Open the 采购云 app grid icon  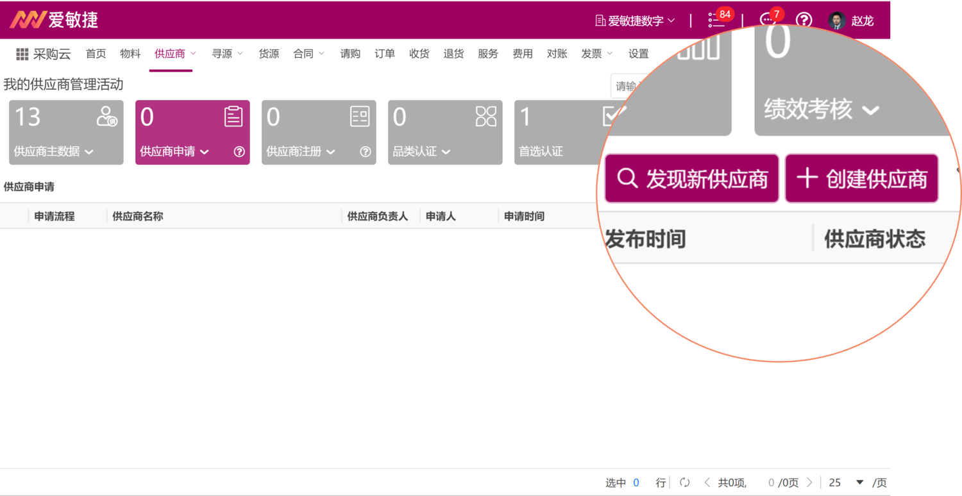[22, 54]
